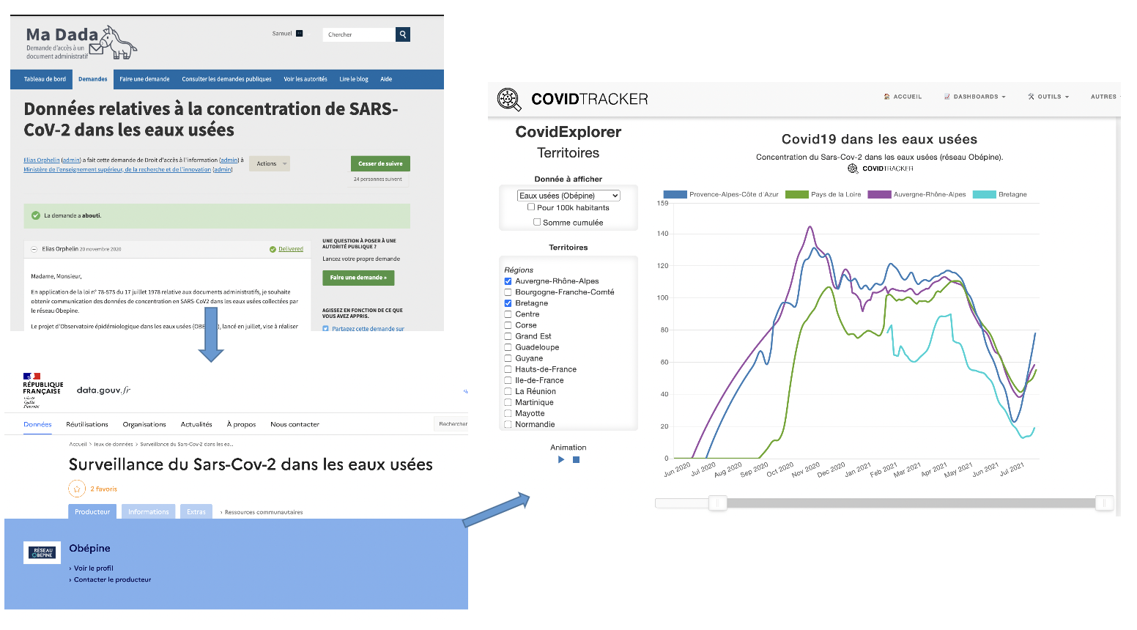Screen dimensions: 1137x630
Task: Click the left handle of date range slider
Action: [x=718, y=503]
